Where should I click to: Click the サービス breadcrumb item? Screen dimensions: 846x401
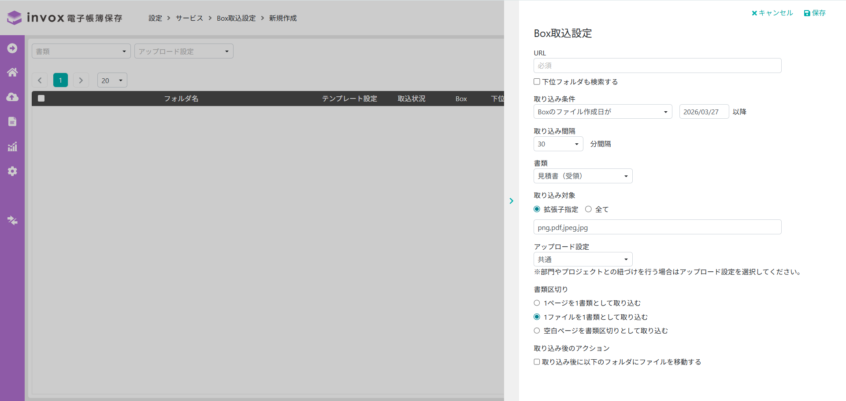(189, 18)
